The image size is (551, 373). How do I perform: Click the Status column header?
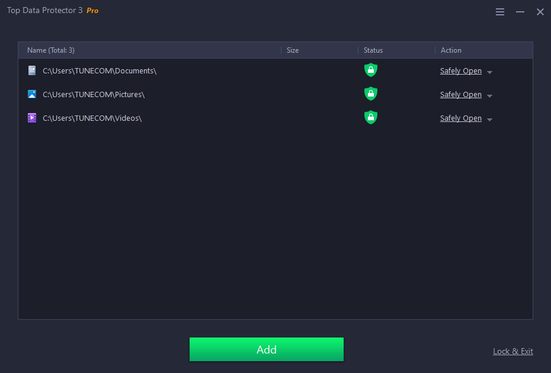[x=373, y=50]
